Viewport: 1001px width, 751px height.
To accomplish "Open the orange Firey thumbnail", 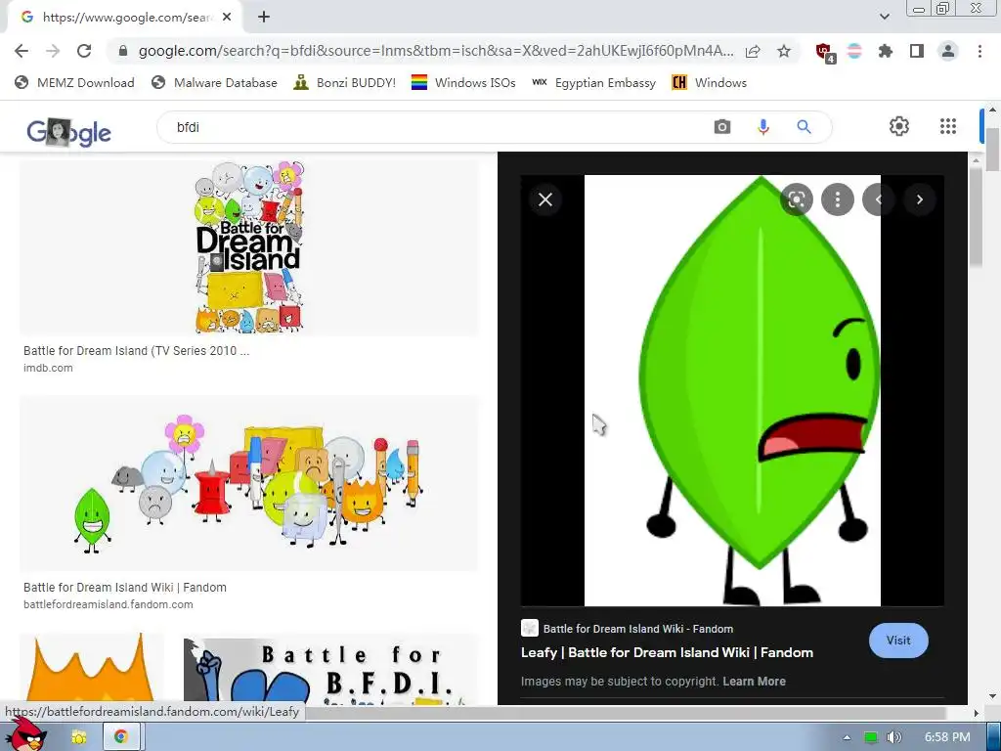I will [x=91, y=667].
